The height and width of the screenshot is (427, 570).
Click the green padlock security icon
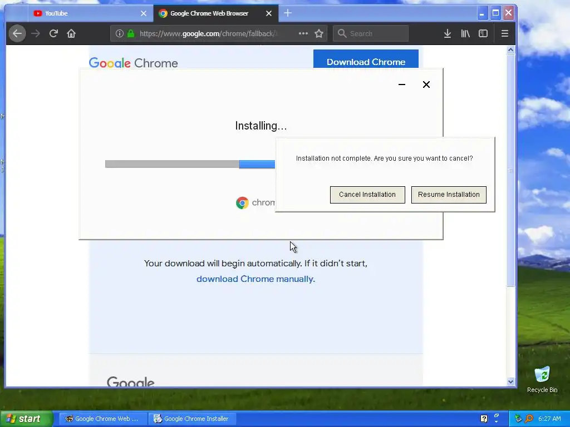coord(131,34)
